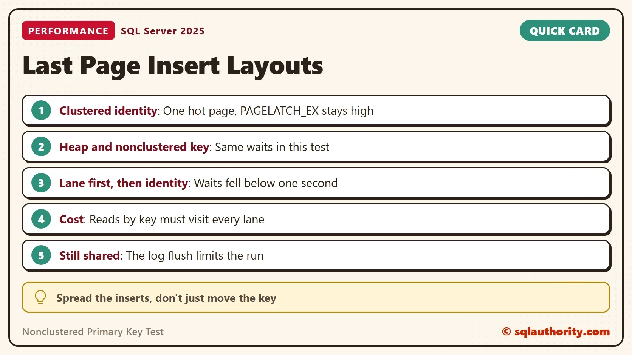Viewport: 632px width, 355px height.
Task: Click the red PERFORMANCE tag
Action: (x=68, y=31)
